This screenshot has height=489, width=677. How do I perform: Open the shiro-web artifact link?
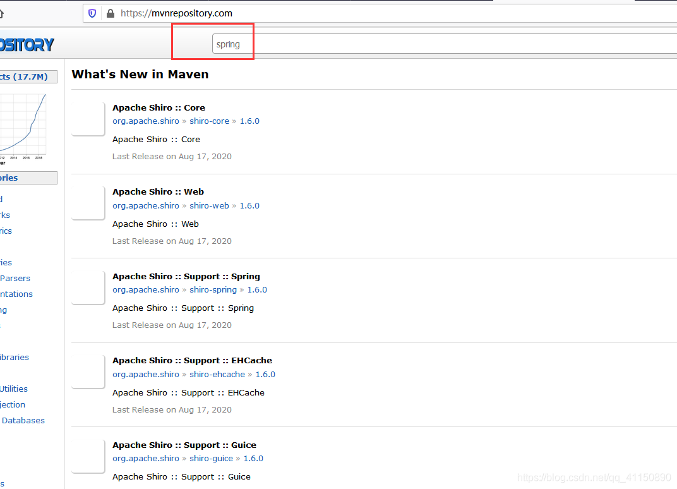click(209, 205)
